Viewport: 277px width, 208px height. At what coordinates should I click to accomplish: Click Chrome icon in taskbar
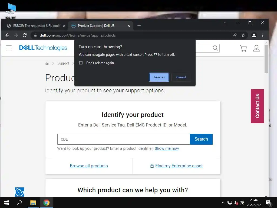(x=47, y=203)
